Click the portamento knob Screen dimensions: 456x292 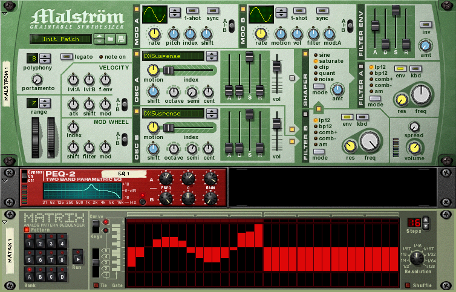coord(37,79)
